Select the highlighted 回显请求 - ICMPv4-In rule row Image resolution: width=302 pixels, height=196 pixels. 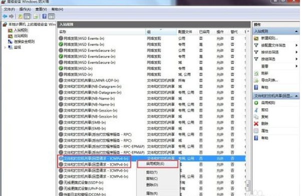151,158
